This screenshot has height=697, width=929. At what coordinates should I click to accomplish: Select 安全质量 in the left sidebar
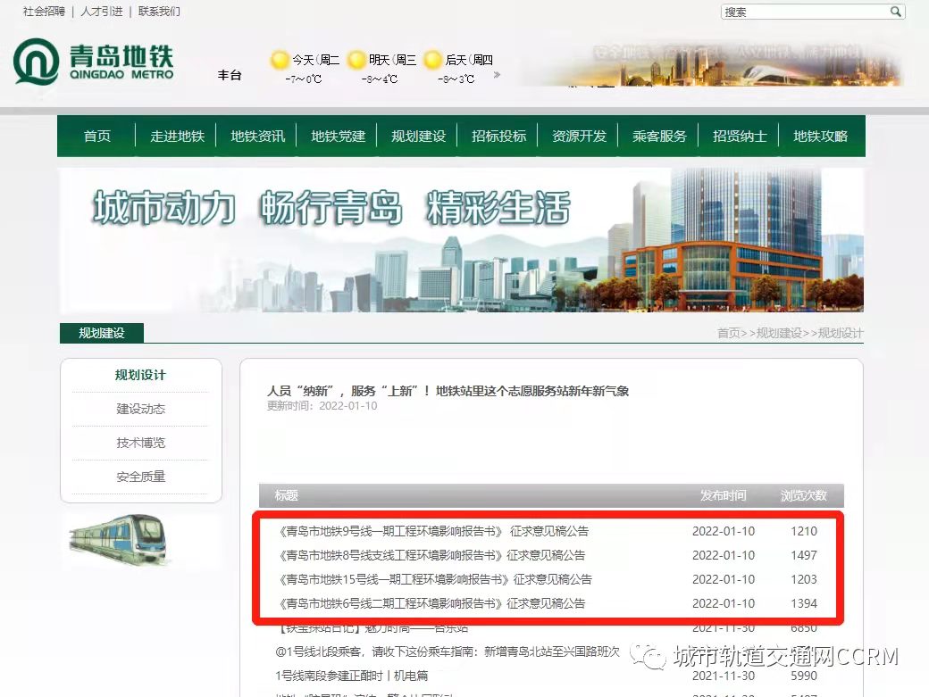click(x=141, y=477)
